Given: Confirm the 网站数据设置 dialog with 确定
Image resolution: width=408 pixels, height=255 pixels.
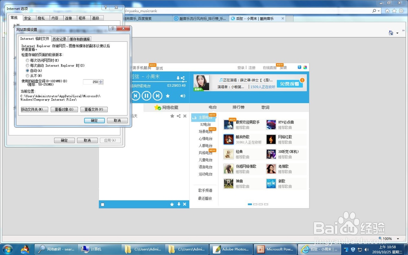Looking at the screenshot, I should point(94,120).
